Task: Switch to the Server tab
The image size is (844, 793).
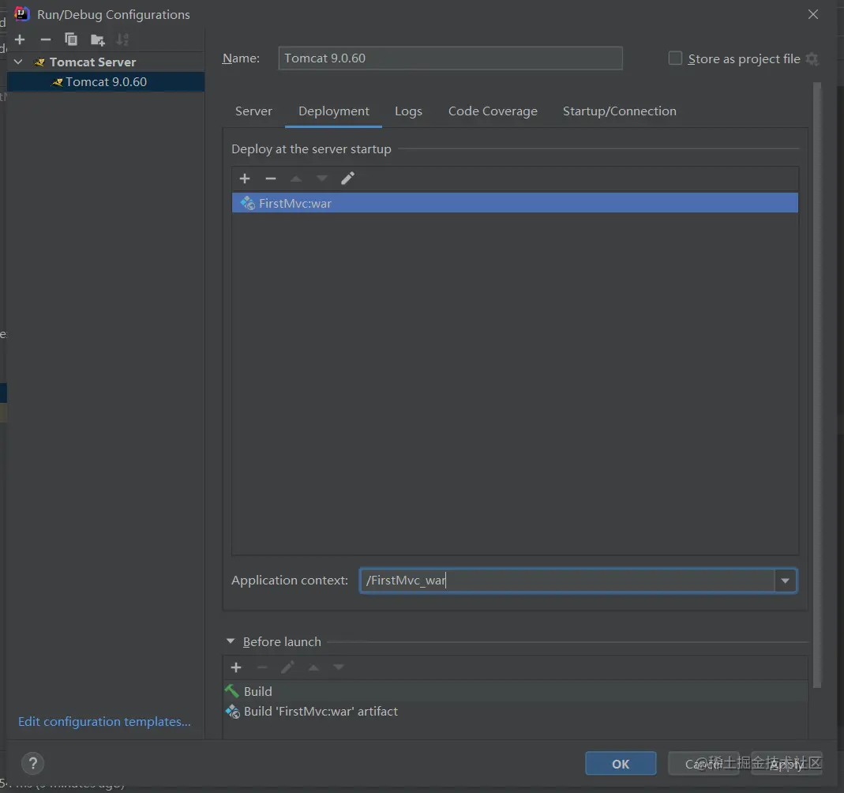Action: click(x=253, y=111)
